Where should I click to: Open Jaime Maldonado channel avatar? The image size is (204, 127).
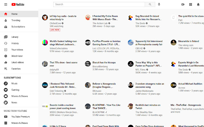(131, 85)
